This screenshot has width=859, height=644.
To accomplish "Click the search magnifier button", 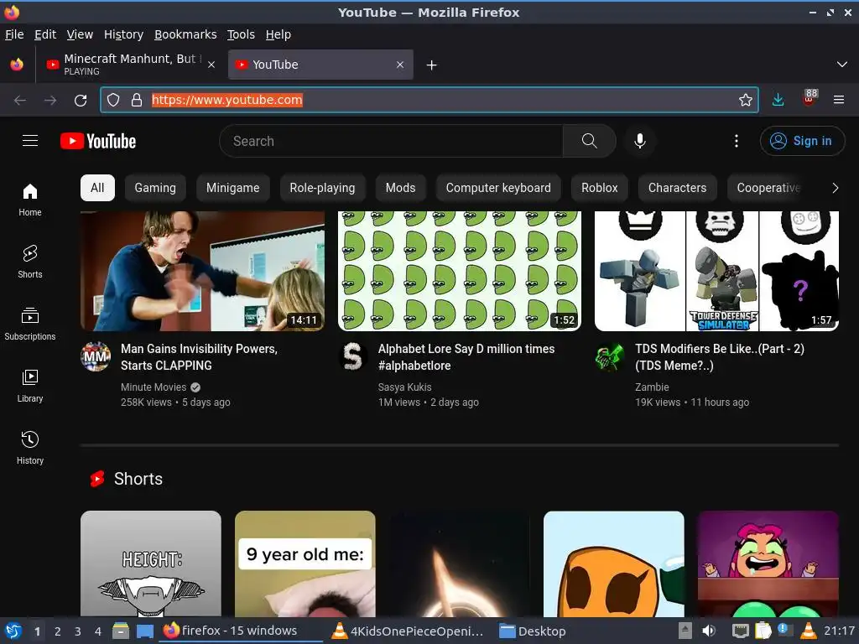I will pyautogui.click(x=589, y=141).
